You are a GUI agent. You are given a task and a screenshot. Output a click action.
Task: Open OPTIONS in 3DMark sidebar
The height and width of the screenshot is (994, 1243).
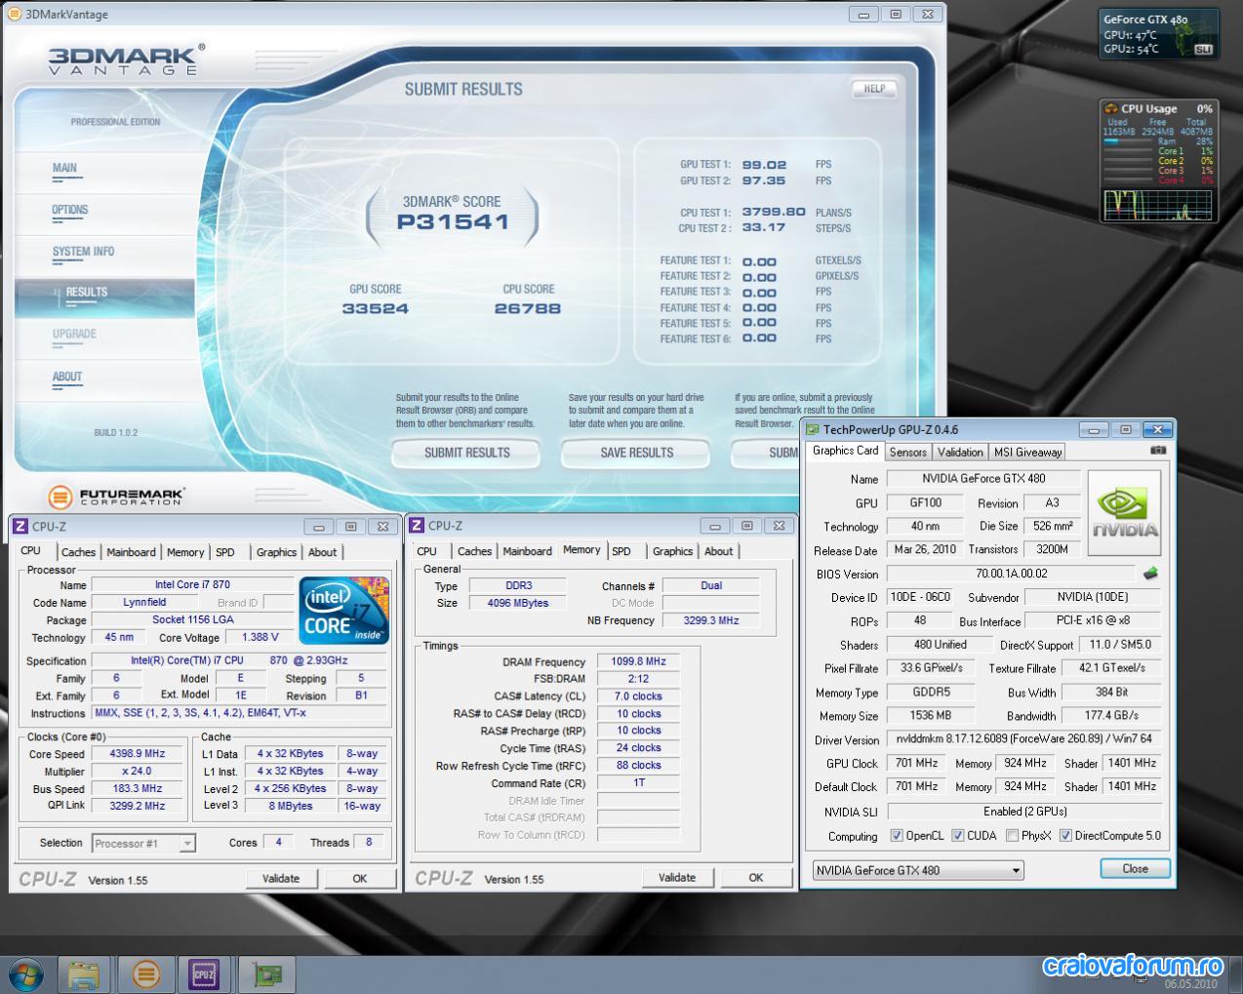[70, 210]
